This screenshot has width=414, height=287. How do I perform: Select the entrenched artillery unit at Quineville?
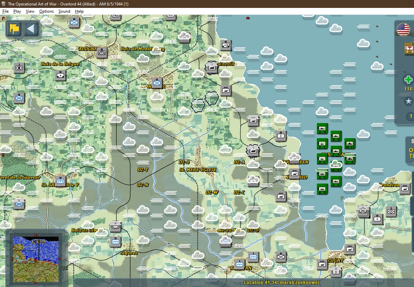(212, 68)
